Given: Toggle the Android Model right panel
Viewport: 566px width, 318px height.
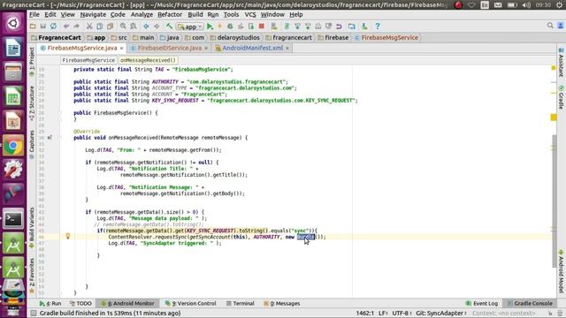Looking at the screenshot, I should [x=561, y=271].
